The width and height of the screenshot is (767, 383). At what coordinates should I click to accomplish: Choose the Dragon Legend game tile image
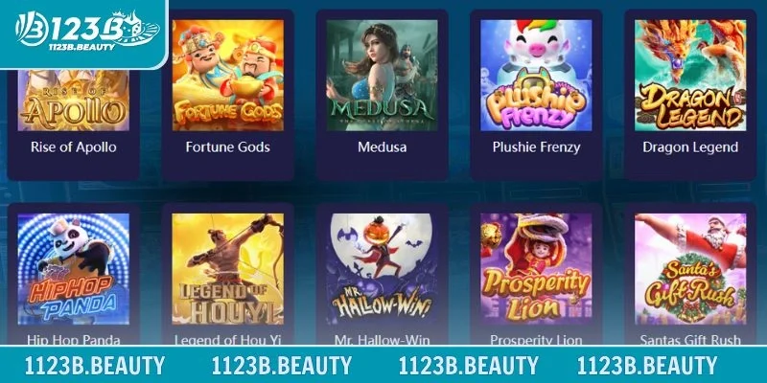[690, 76]
